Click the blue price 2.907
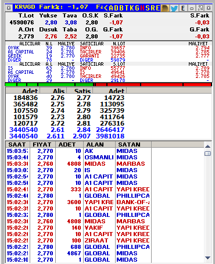 coord(81,136)
